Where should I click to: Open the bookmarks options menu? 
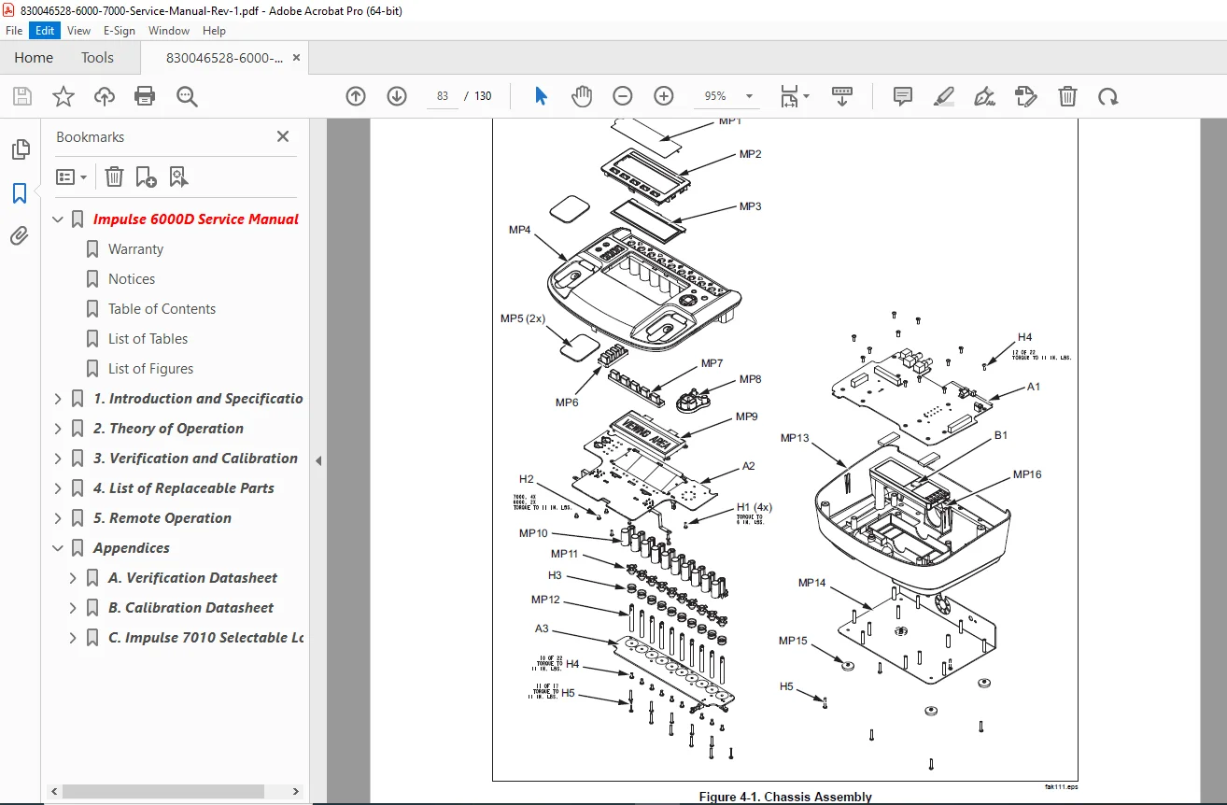(x=71, y=177)
